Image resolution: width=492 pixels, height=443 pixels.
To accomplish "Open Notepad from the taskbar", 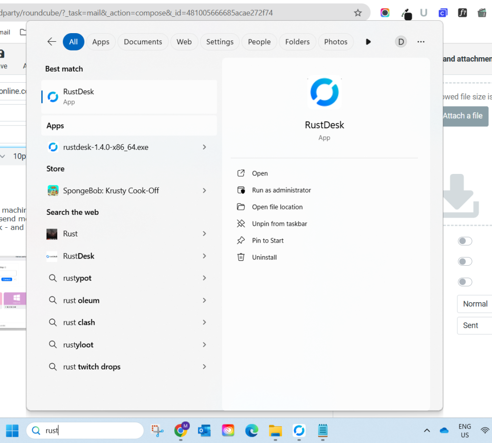I will [322, 431].
